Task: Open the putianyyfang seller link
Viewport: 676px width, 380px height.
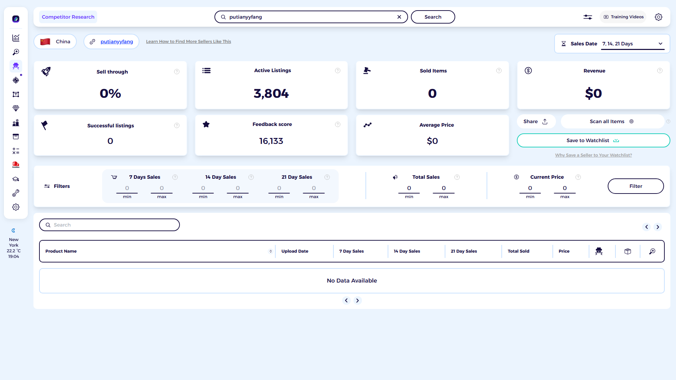Action: point(117,42)
